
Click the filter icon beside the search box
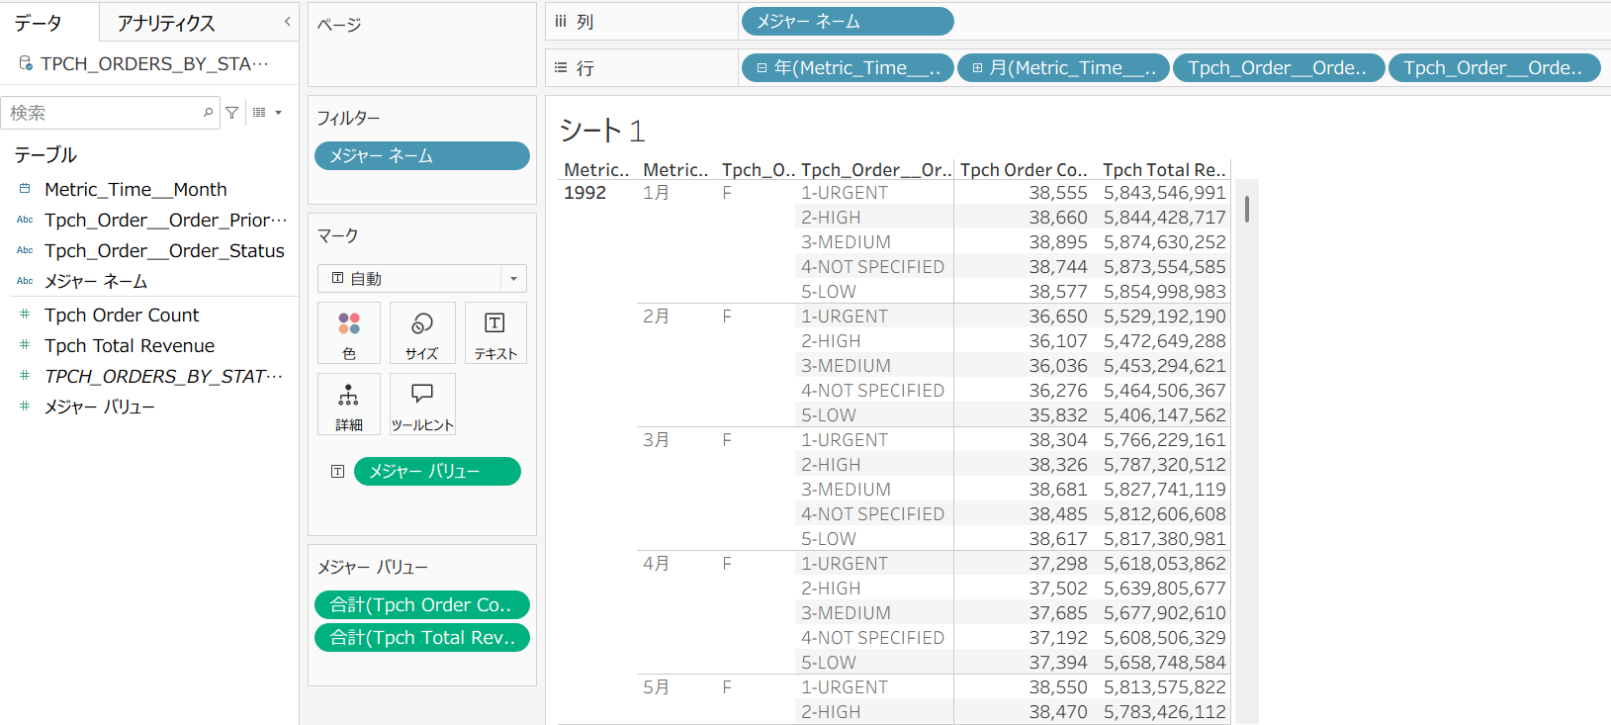click(231, 113)
